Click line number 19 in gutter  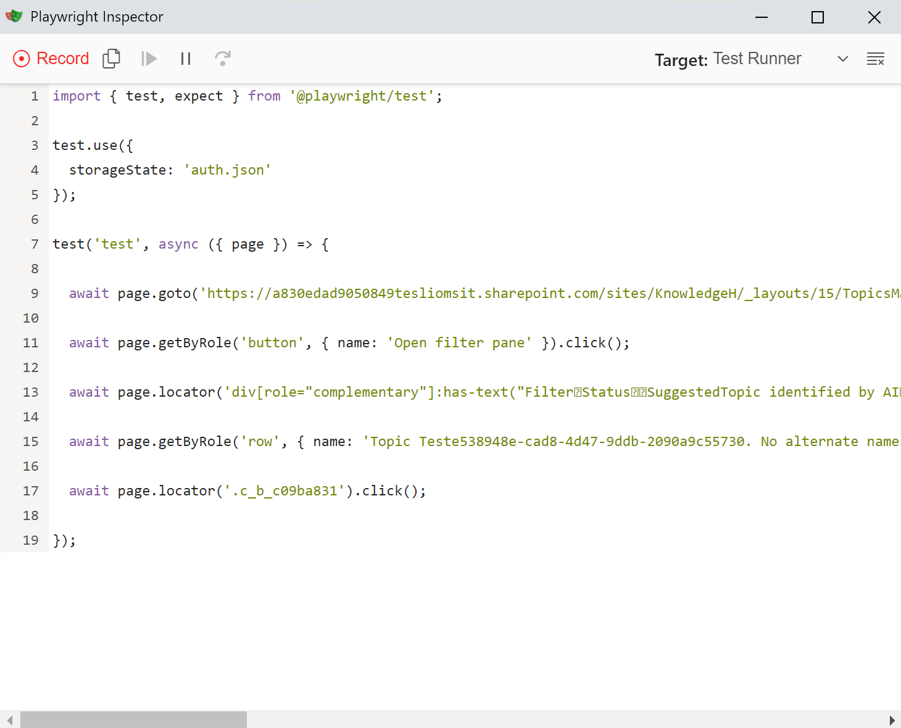point(31,540)
